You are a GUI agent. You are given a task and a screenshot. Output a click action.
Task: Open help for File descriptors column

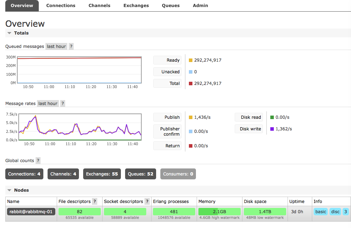(x=95, y=201)
